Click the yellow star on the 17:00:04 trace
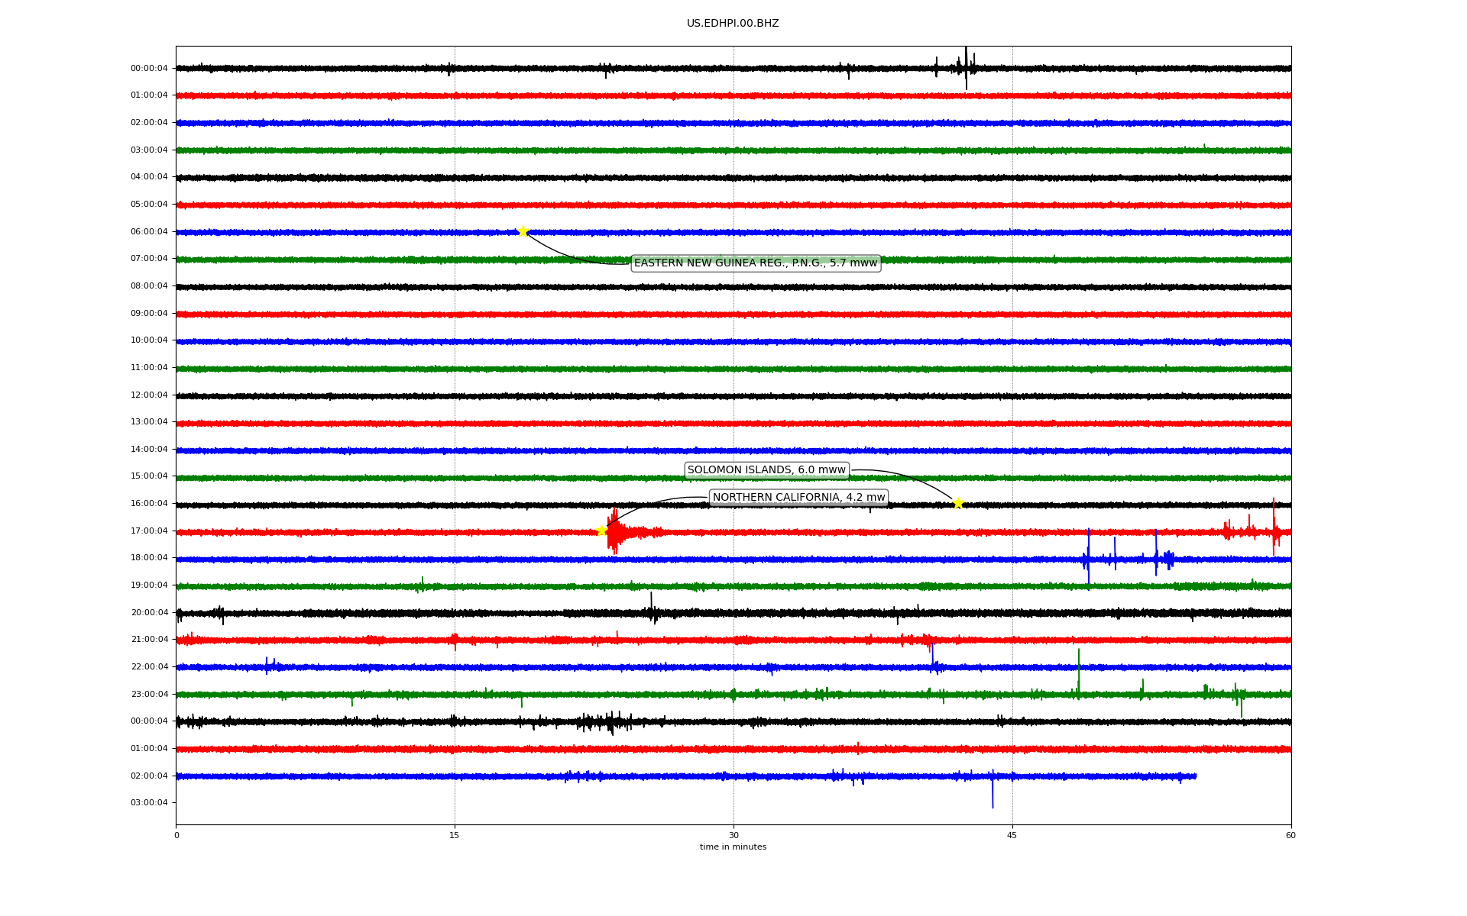Viewport: 1467px width, 916px height. [x=601, y=531]
